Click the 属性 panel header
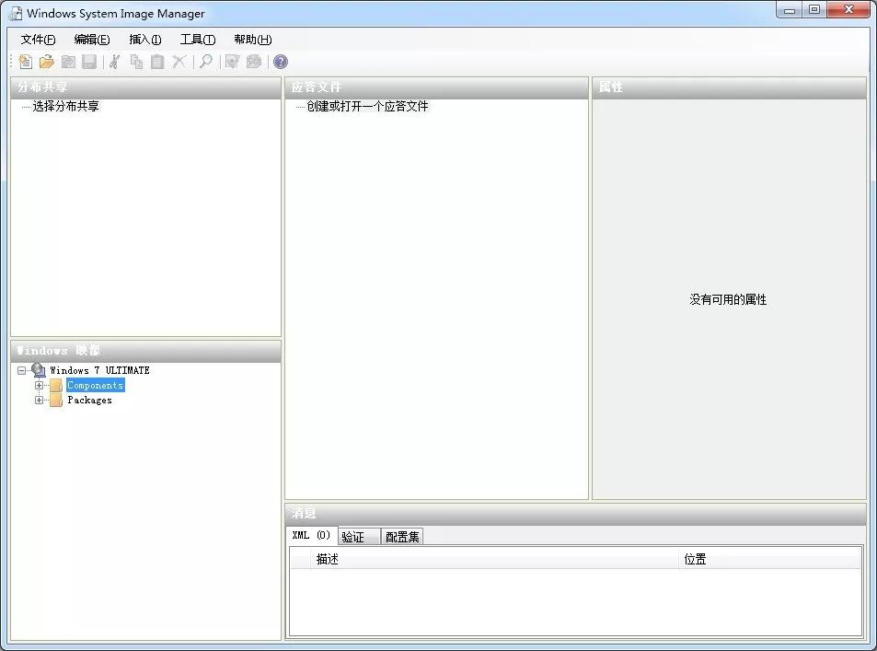 (x=730, y=87)
